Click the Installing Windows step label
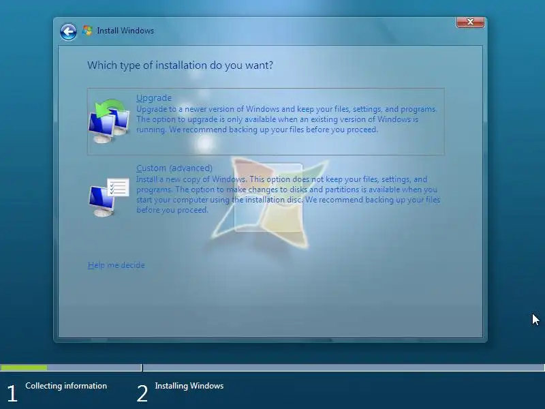This screenshot has width=545, height=409. (189, 386)
